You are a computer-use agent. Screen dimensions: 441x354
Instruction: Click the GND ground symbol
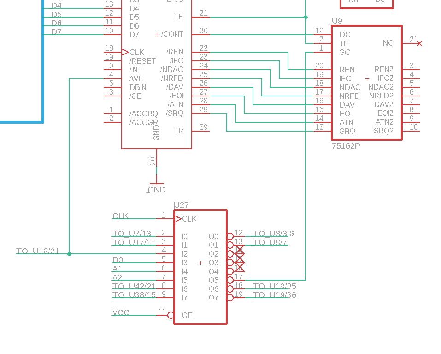pos(157,185)
